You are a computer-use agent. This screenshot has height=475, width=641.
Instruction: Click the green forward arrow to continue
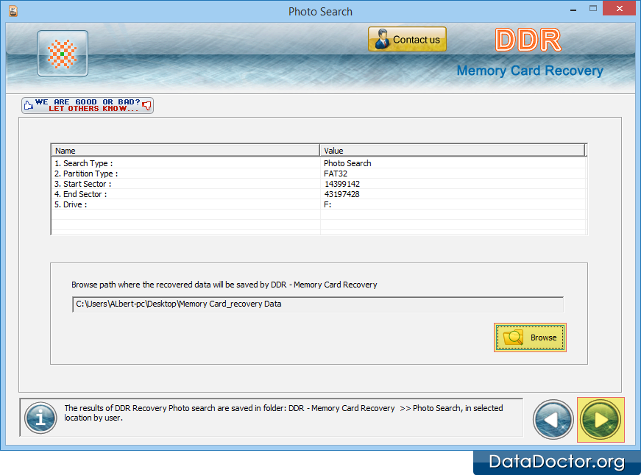coord(601,419)
